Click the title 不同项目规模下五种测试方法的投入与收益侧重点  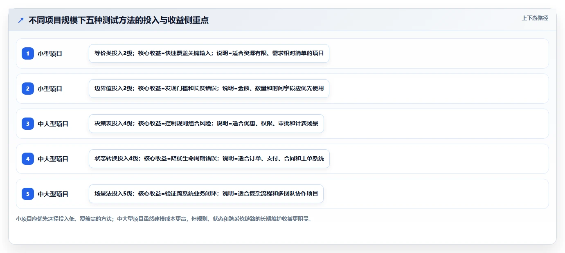pos(119,20)
